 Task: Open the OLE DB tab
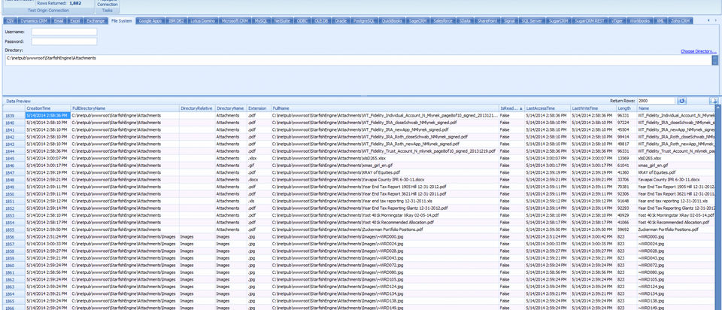[x=321, y=21]
